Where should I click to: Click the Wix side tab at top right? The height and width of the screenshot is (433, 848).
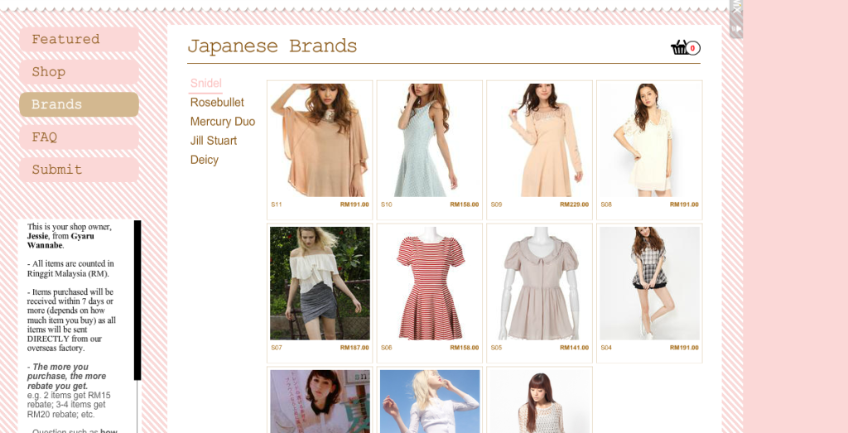(735, 18)
